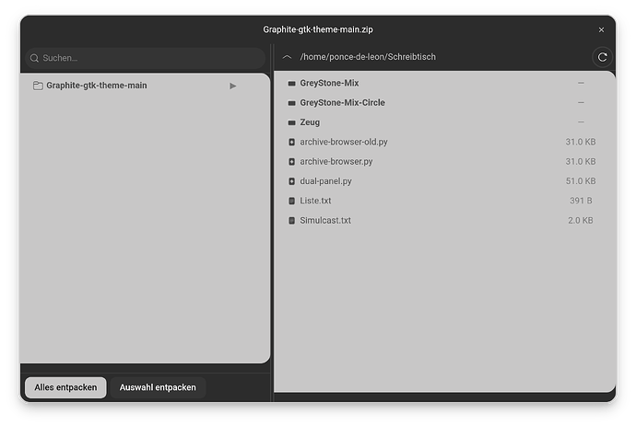Click the GreyStone-Mix folder icon
The image size is (636, 426).
(x=291, y=84)
